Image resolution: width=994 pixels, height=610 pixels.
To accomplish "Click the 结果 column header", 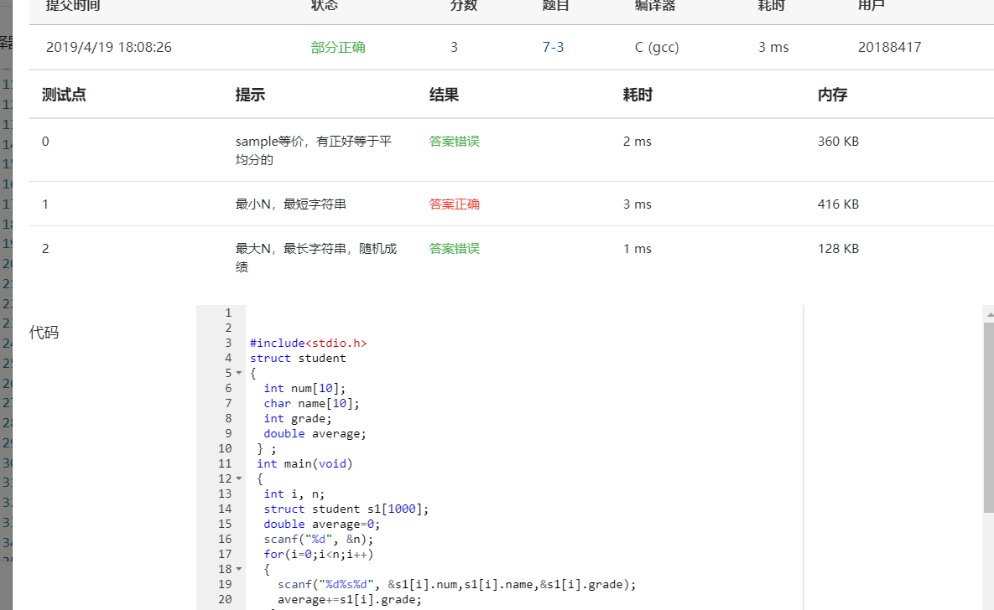I will (x=444, y=95).
